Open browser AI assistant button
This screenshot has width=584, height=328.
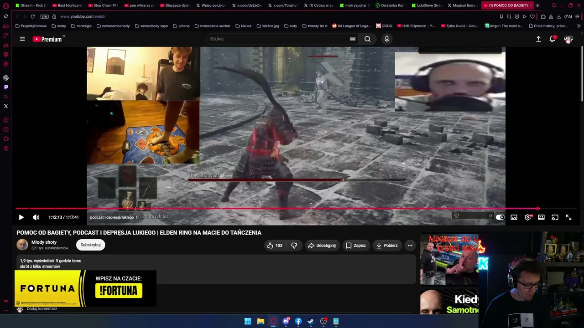click(x=568, y=16)
